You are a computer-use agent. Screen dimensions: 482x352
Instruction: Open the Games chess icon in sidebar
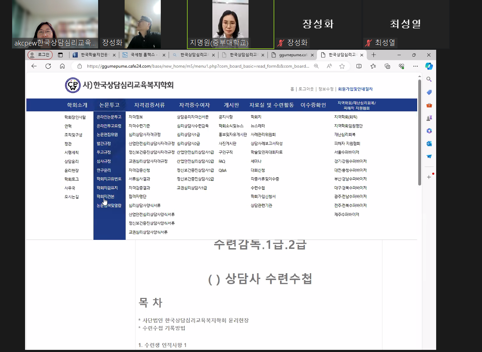pyautogui.click(x=429, y=118)
